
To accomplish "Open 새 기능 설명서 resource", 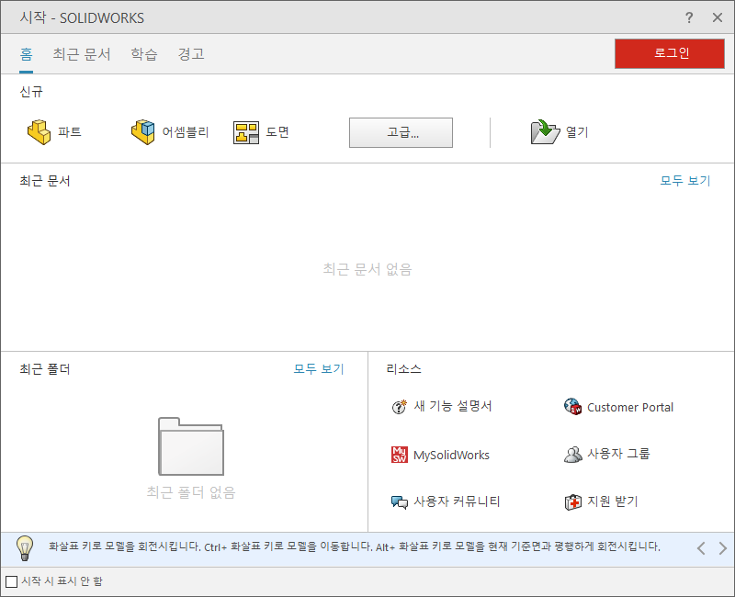I will tap(442, 406).
